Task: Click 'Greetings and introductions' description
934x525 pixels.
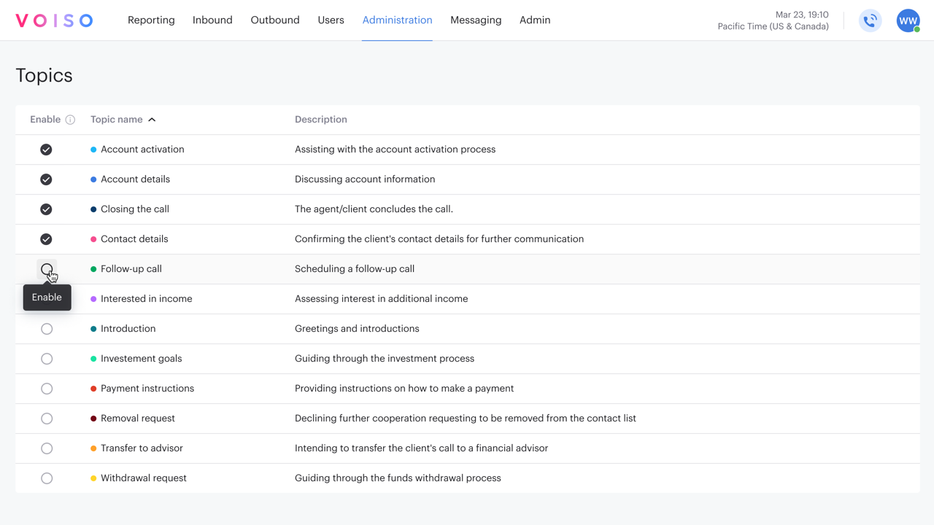Action: pos(357,329)
